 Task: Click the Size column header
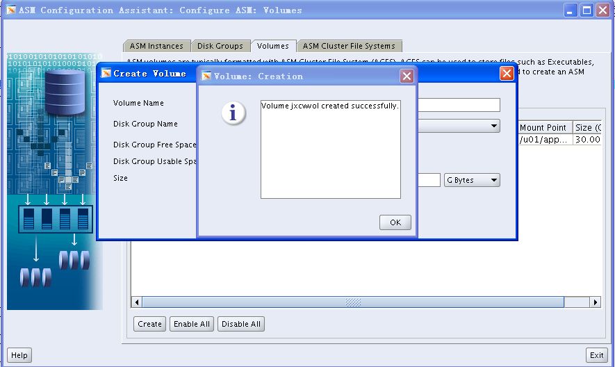pyautogui.click(x=587, y=128)
